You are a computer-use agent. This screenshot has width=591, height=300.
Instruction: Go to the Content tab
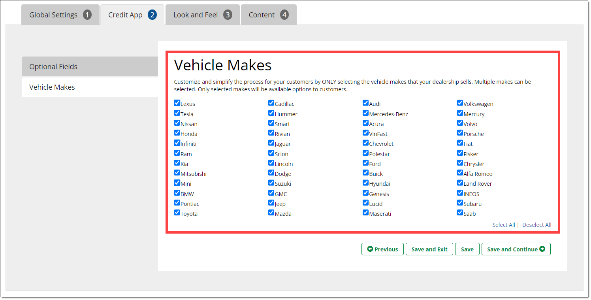pyautogui.click(x=268, y=15)
